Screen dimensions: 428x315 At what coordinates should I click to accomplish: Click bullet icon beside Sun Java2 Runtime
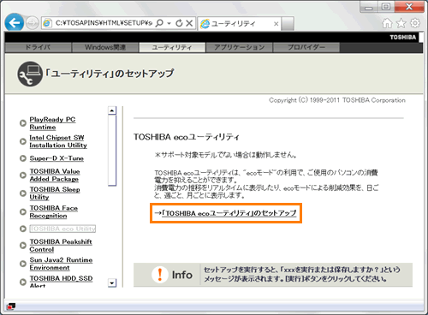pyautogui.click(x=23, y=264)
